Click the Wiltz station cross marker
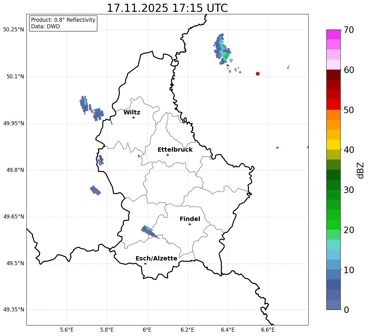Screen dimensions: 368x336 click(133, 117)
